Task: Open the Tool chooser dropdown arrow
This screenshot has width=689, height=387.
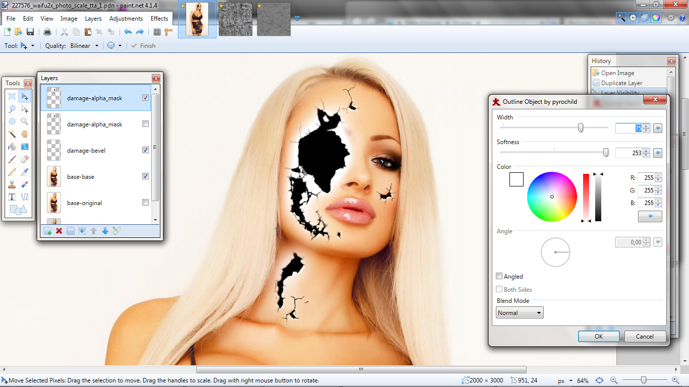Action: coord(33,46)
